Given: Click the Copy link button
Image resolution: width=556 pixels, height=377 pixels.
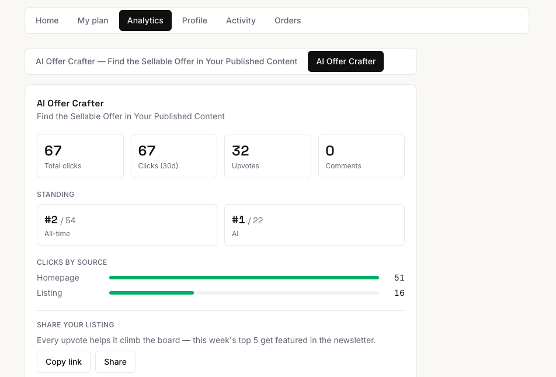Looking at the screenshot, I should tap(64, 362).
